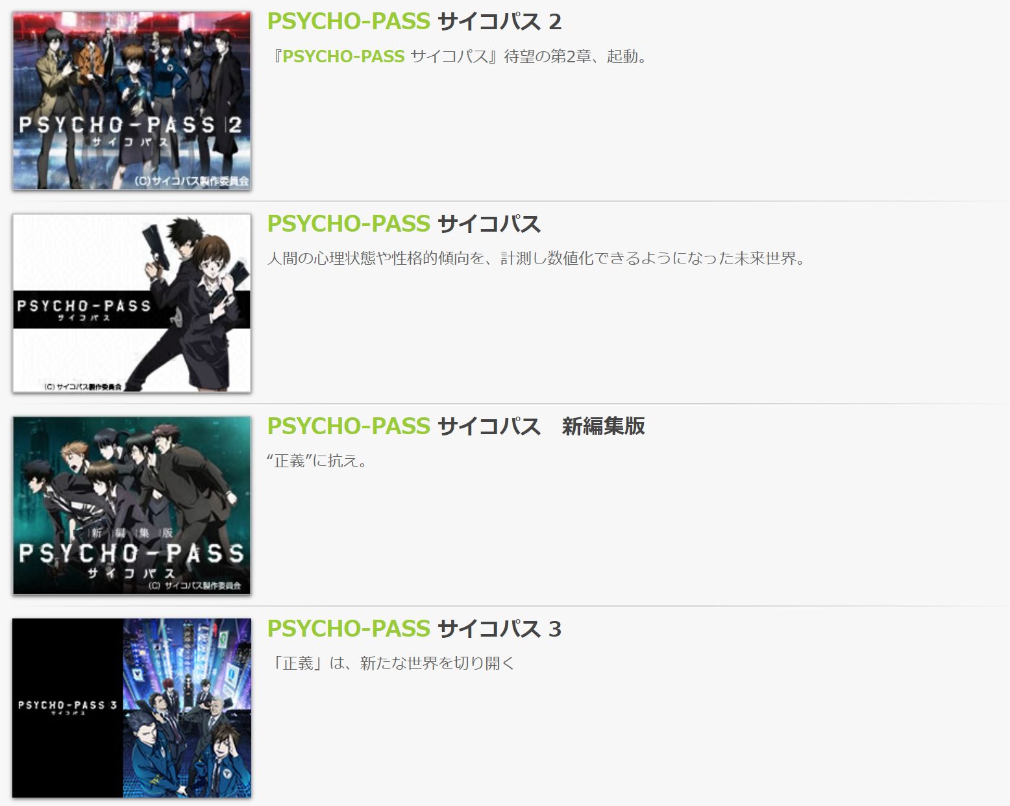Open the PSYCHO-PASS 3 city artwork thumbnail
The image size is (1010, 806).
[132, 708]
